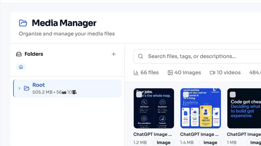This screenshot has height=146, width=261.
Task: Click the 1.4 MB size label
Action: click(x=187, y=142)
